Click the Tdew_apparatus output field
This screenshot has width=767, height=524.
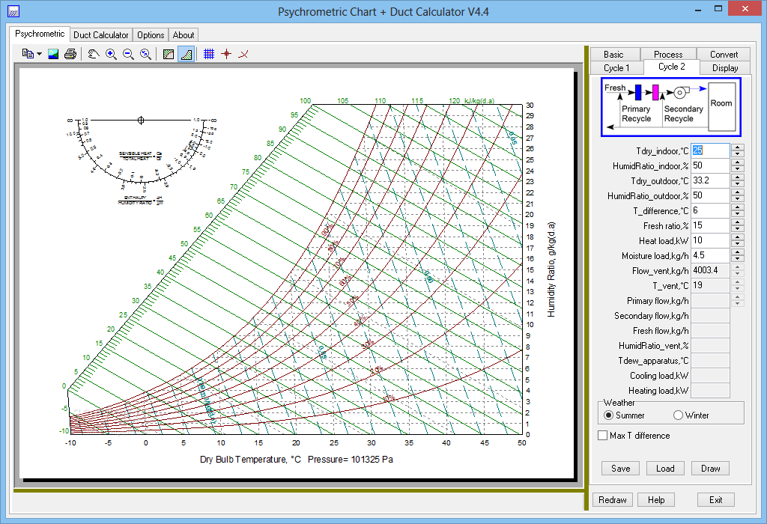(x=710, y=361)
